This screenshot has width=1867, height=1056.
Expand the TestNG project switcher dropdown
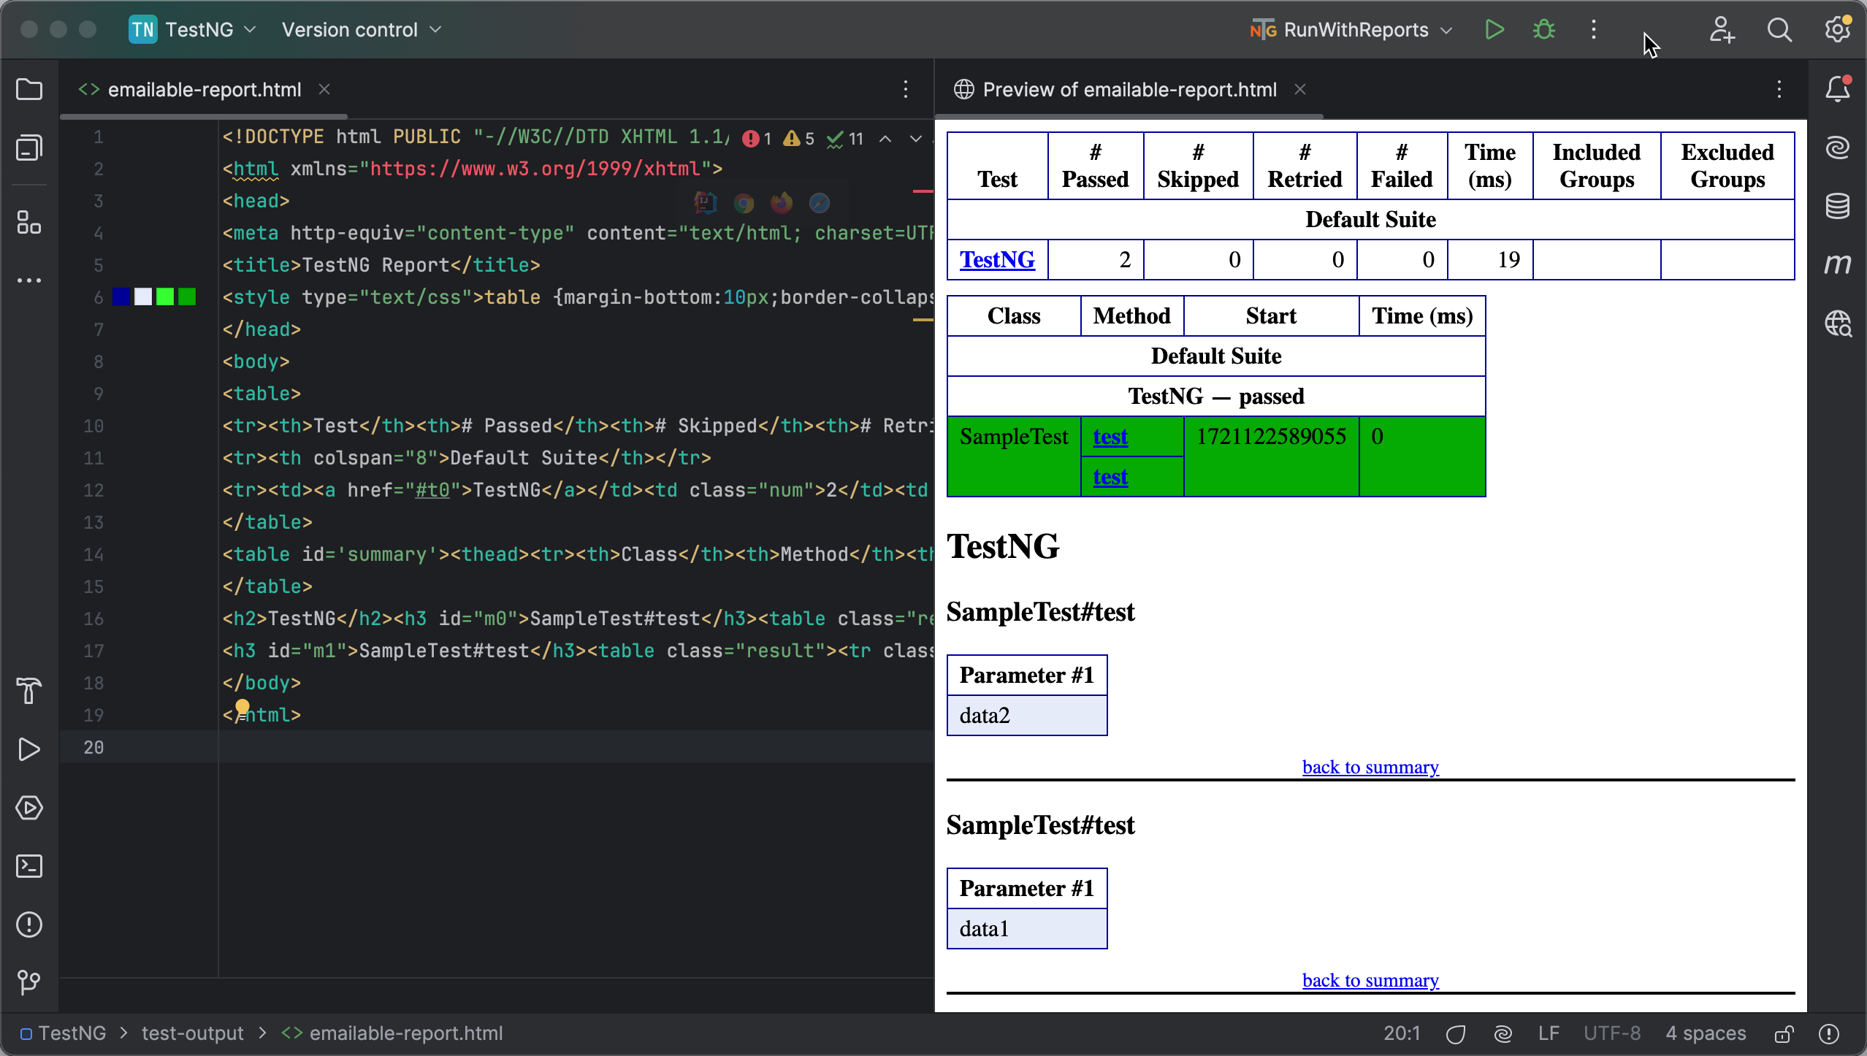251,30
